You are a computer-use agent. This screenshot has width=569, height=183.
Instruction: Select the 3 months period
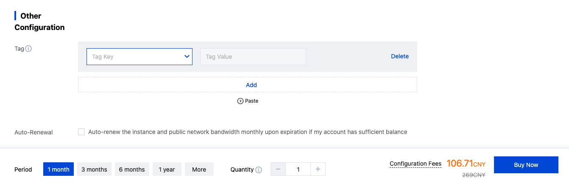[94, 169]
